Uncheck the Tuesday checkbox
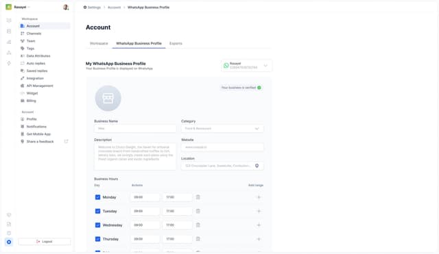Viewport: 439px width, 254px height. point(97,212)
